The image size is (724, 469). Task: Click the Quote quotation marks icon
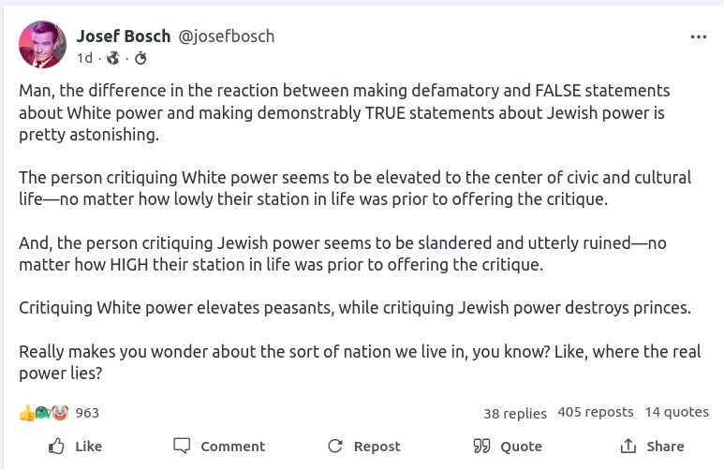[481, 446]
